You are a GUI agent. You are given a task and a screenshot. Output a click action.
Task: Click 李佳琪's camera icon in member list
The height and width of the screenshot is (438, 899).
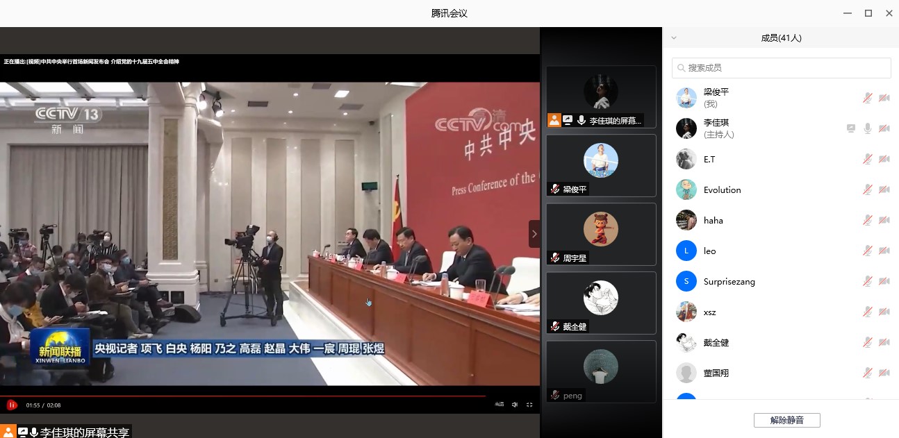(x=884, y=128)
